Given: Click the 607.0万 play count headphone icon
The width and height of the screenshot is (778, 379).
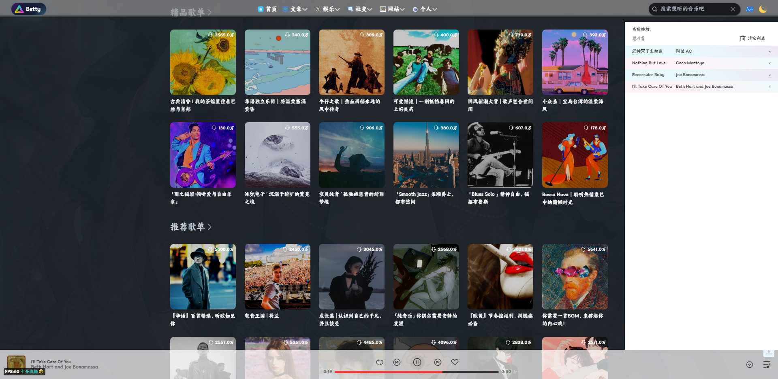Looking at the screenshot, I should [x=511, y=128].
